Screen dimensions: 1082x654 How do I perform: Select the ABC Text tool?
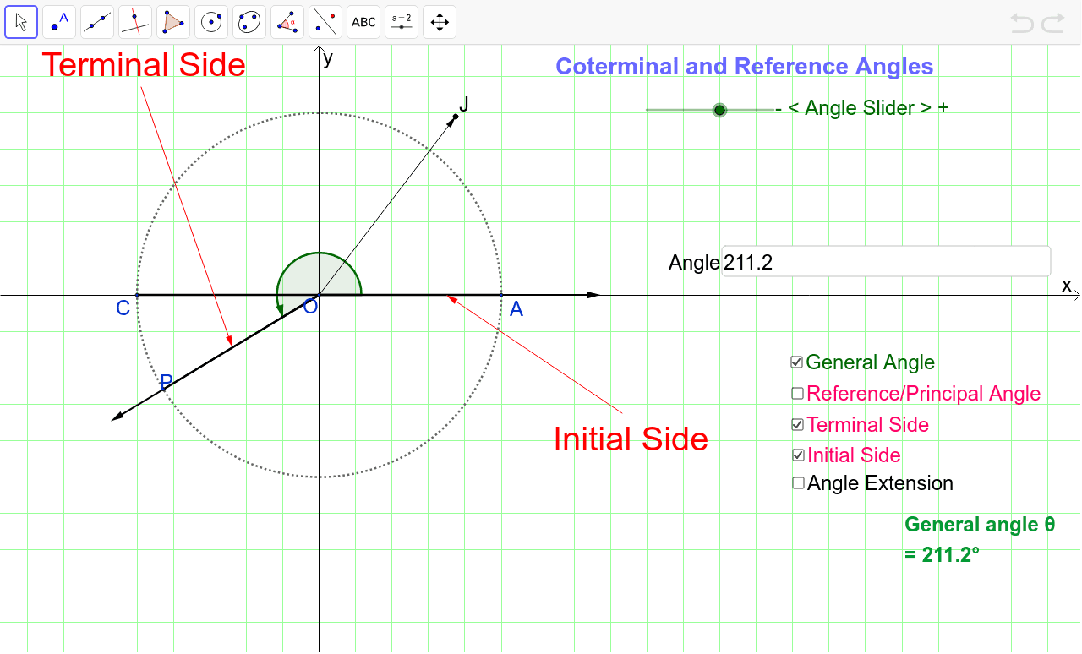pyautogui.click(x=363, y=22)
